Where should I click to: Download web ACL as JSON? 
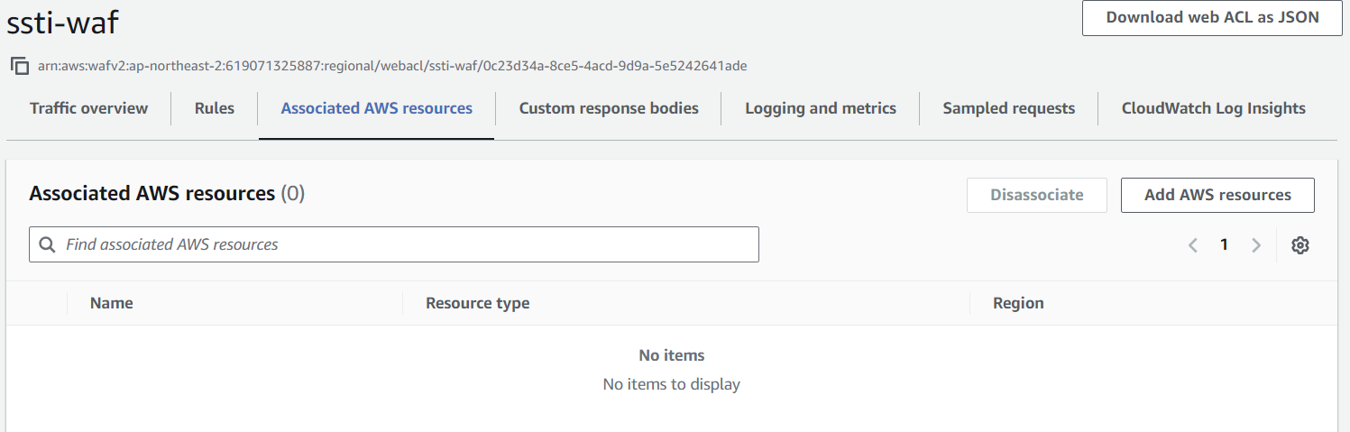pyautogui.click(x=1212, y=17)
